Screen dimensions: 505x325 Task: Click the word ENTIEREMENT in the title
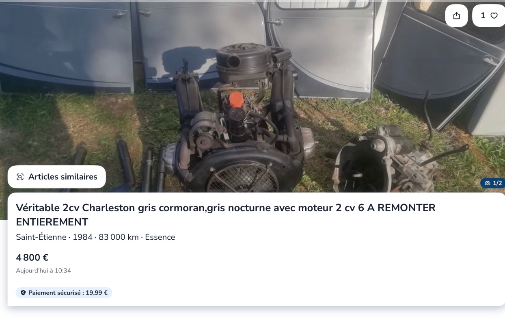tap(52, 222)
